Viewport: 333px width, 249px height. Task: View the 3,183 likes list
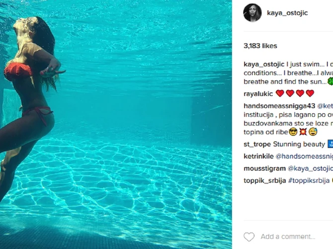coord(260,46)
